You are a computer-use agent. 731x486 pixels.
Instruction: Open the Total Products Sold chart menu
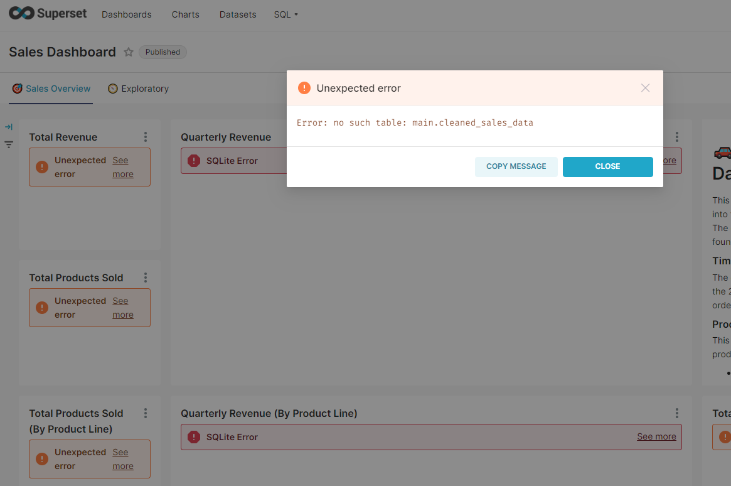click(x=145, y=277)
